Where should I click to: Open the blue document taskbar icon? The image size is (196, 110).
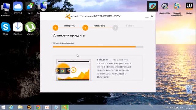pos(56,107)
